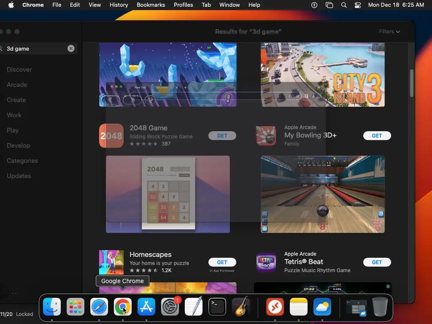The width and height of the screenshot is (432, 324).
Task: Click accessibility icon in menu bar
Action: coord(314,5)
